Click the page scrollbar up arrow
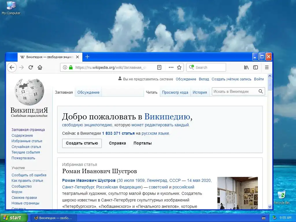Viewport: 296px width, 222px height. click(x=270, y=76)
